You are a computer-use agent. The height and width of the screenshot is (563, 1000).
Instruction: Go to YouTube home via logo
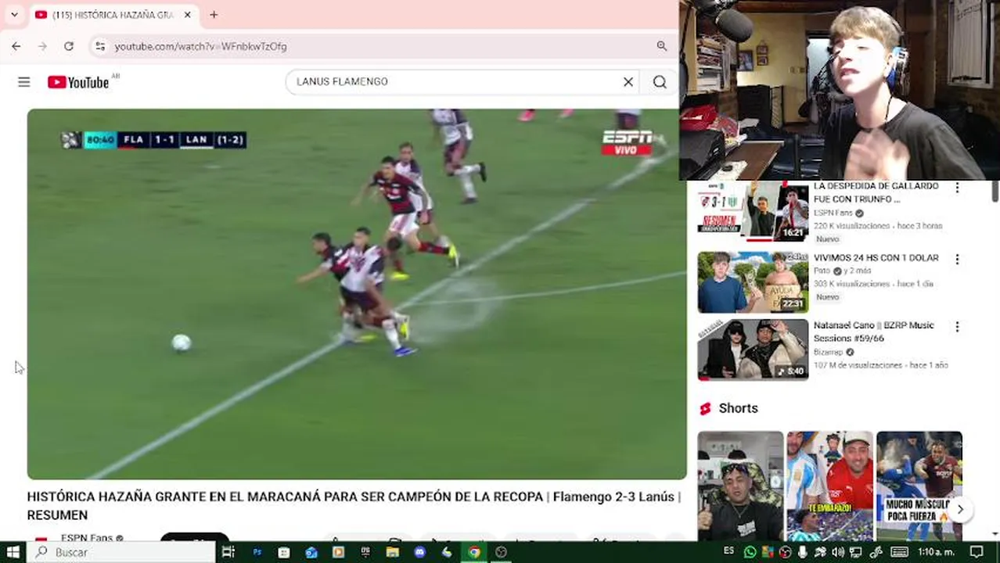point(78,82)
